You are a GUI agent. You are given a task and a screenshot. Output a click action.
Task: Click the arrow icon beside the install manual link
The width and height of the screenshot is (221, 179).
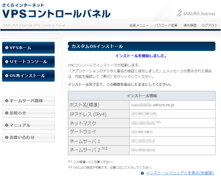[x=142, y=173]
